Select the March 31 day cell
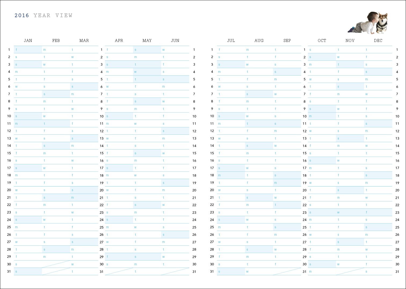Image resolution: width=406 pixels, height=289 pixels. tap(84, 272)
